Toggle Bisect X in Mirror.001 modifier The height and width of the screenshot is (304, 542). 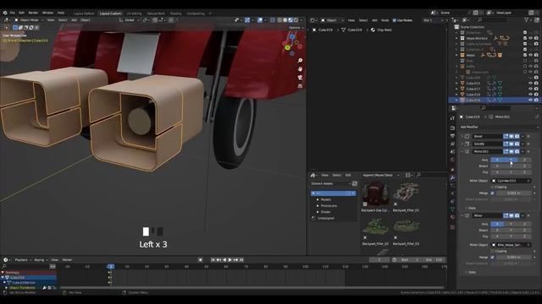(x=497, y=166)
